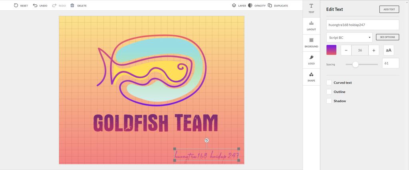Open the purple gradient text color swatch
The width and height of the screenshot is (409, 170).
click(331, 50)
